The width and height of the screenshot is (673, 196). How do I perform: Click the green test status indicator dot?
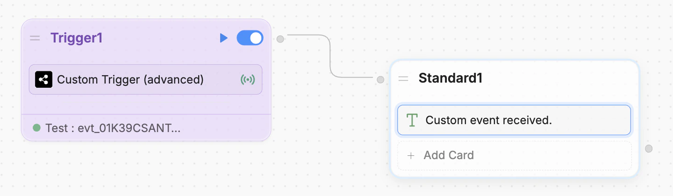click(x=36, y=127)
